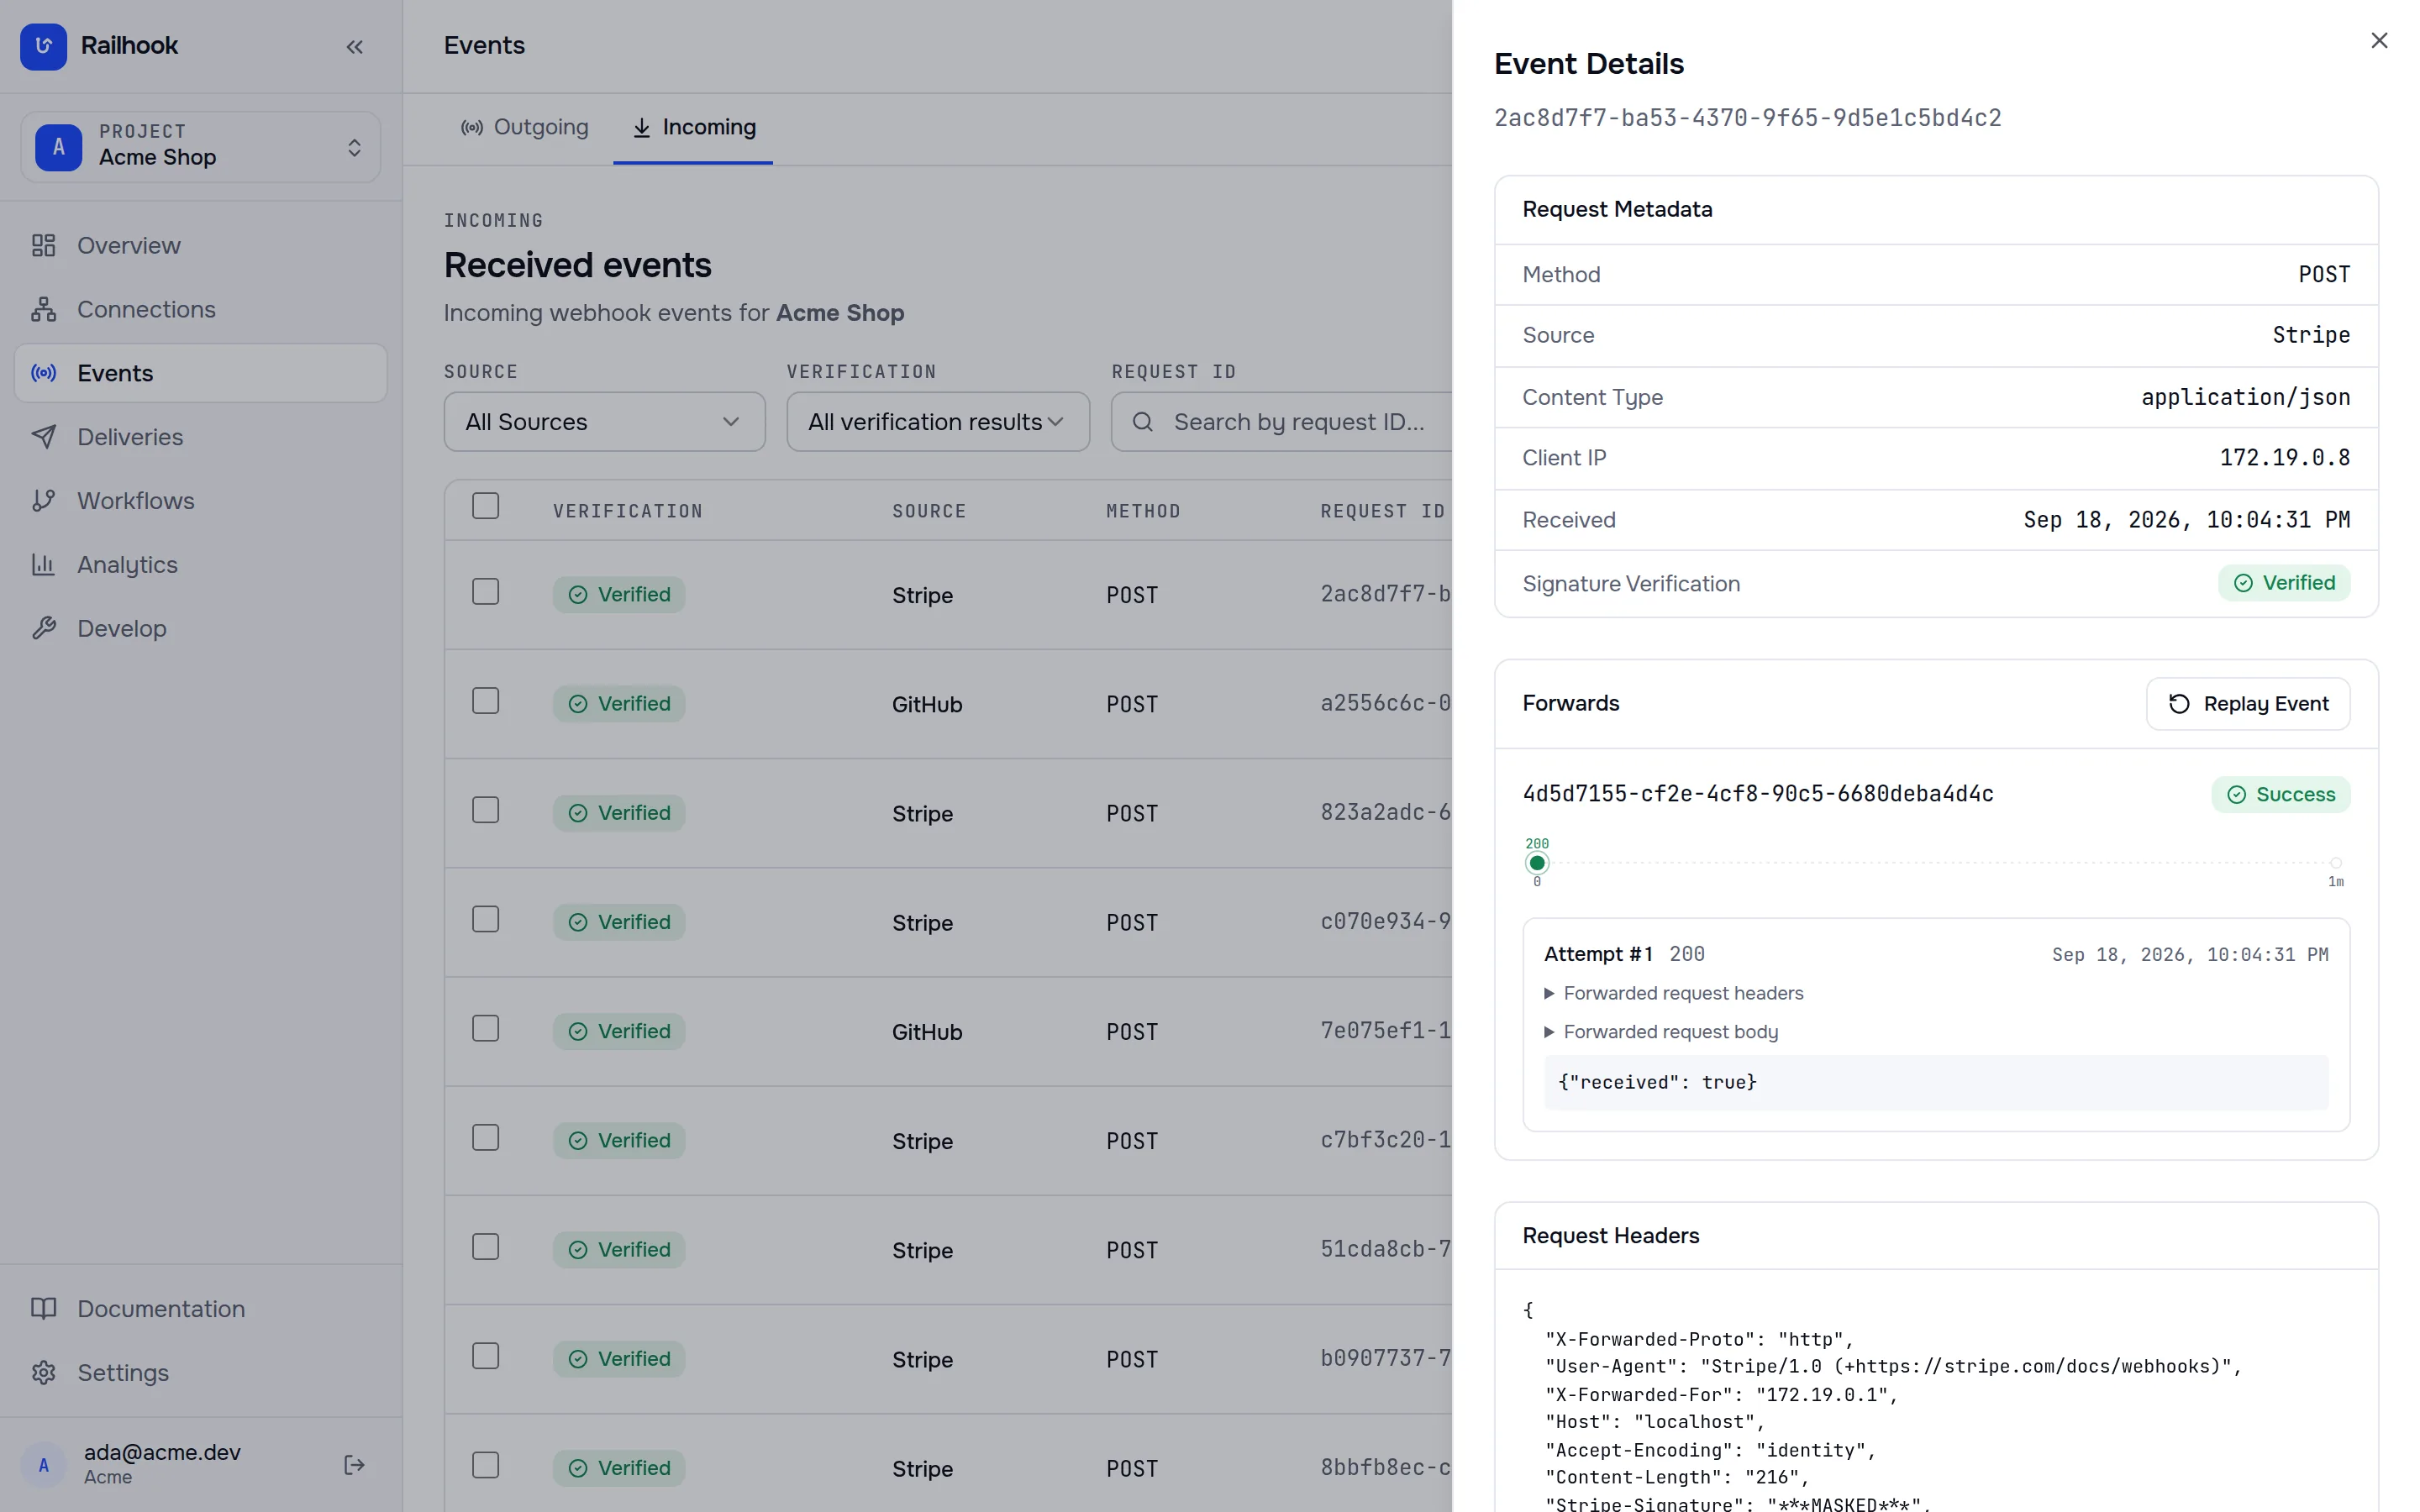The width and height of the screenshot is (2420, 1512).
Task: Collapse the sidebar with double-chevron icon
Action: [354, 47]
